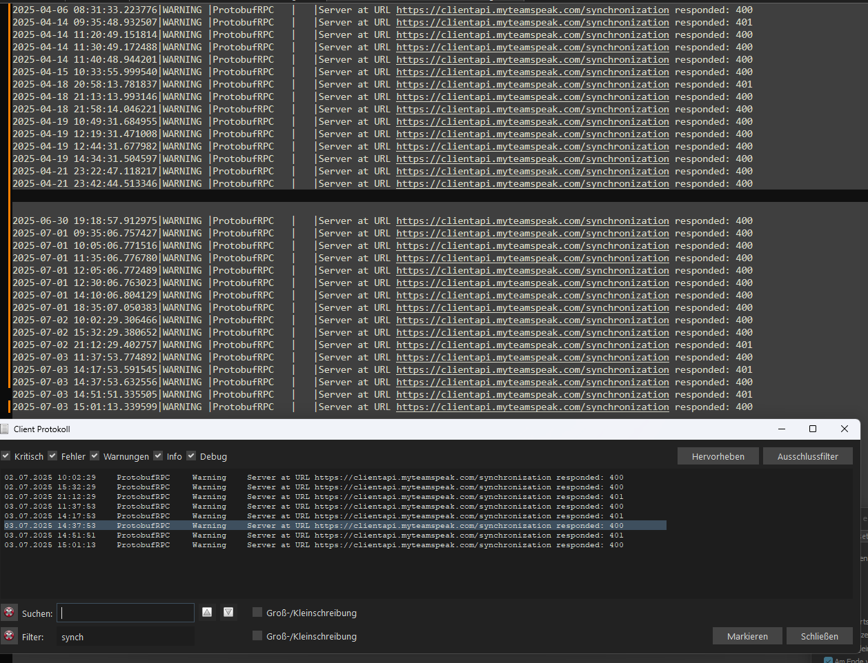Disable the Info log level checkbox

click(x=158, y=456)
